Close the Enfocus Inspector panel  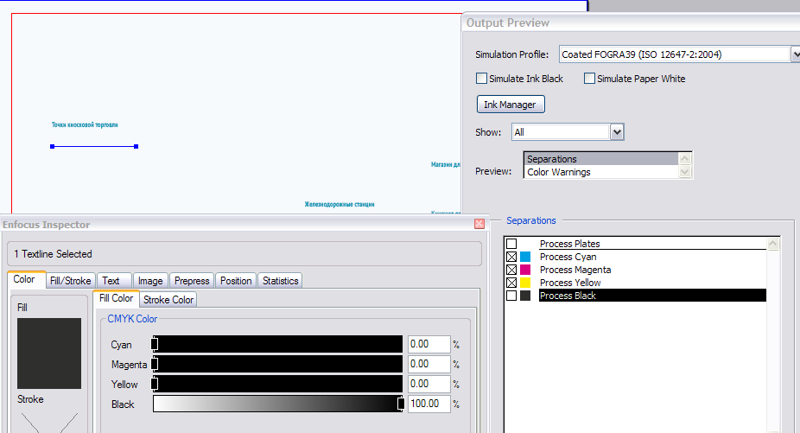pos(479,224)
